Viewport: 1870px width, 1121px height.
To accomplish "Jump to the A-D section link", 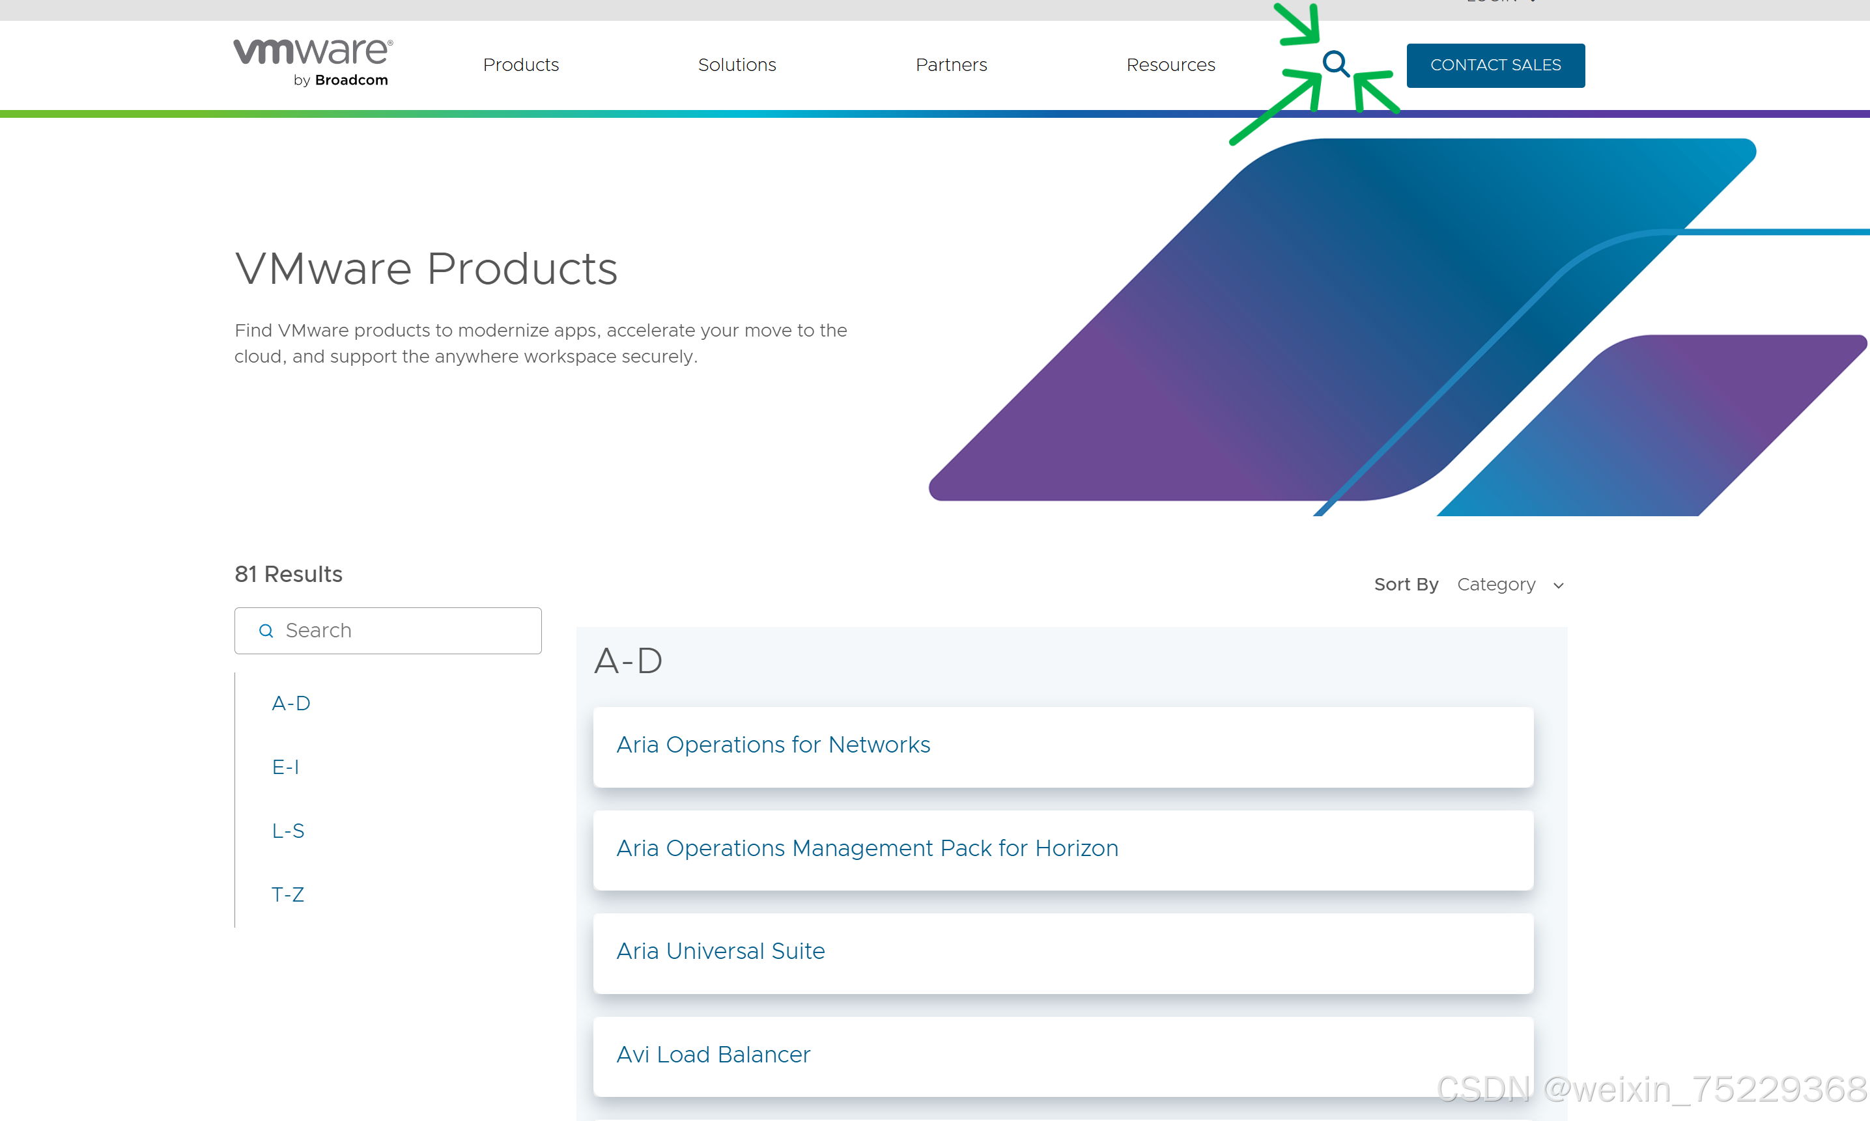I will [x=291, y=703].
